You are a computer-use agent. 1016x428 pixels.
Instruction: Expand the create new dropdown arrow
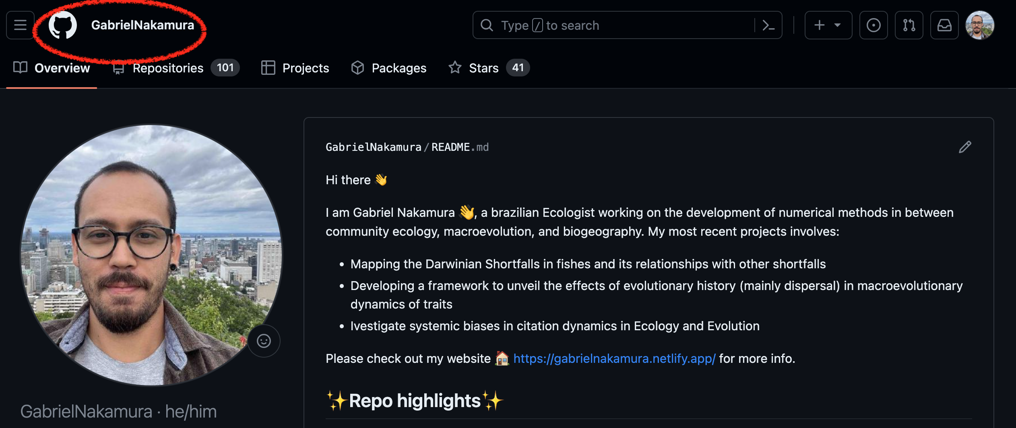(x=838, y=25)
